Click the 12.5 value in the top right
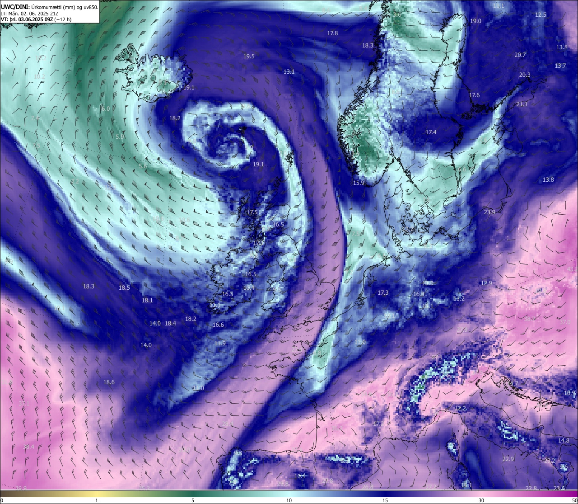Viewport: 578px width, 504px height. [x=541, y=15]
